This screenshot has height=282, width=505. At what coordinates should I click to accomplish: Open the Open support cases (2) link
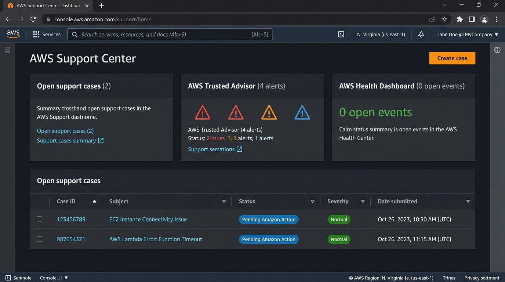[65, 131]
